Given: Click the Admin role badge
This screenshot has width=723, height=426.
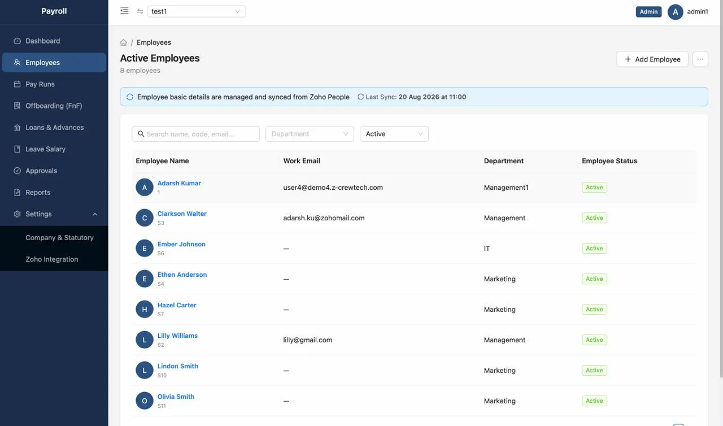Looking at the screenshot, I should (x=648, y=12).
